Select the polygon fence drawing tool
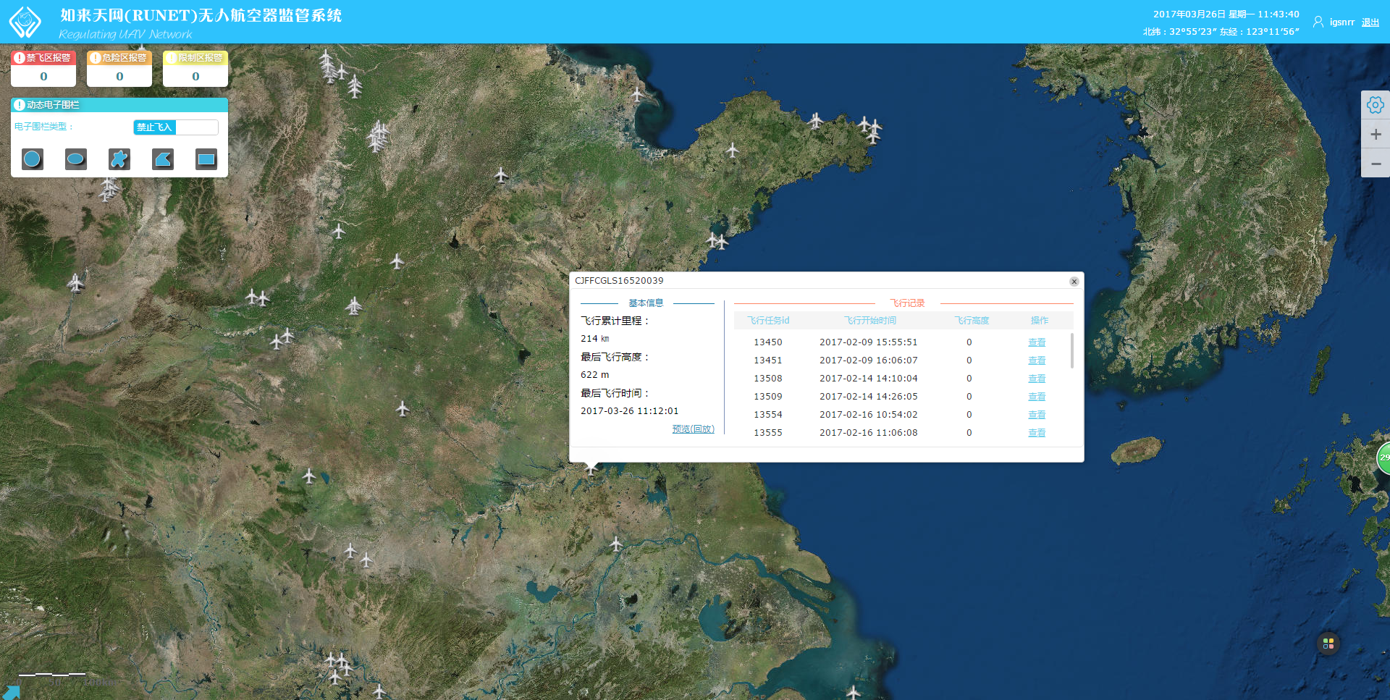1390x700 pixels. [163, 159]
